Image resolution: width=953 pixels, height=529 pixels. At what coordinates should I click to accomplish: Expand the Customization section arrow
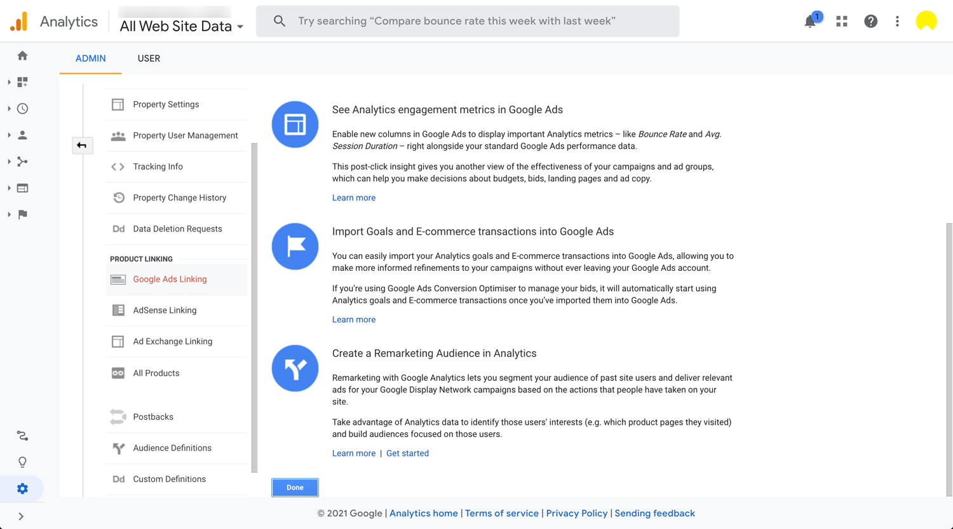pyautogui.click(x=9, y=82)
